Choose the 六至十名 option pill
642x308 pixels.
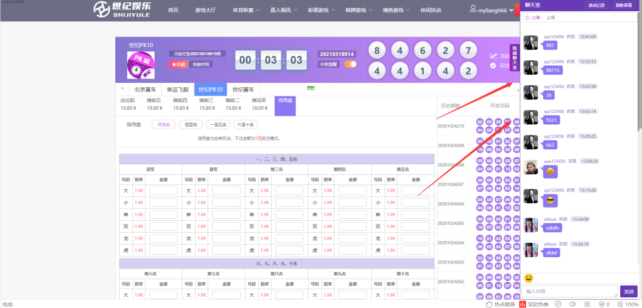click(246, 124)
